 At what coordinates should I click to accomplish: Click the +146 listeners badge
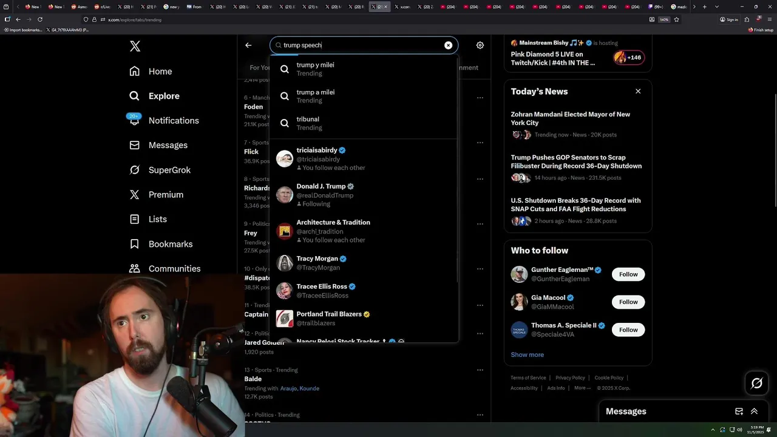point(629,58)
